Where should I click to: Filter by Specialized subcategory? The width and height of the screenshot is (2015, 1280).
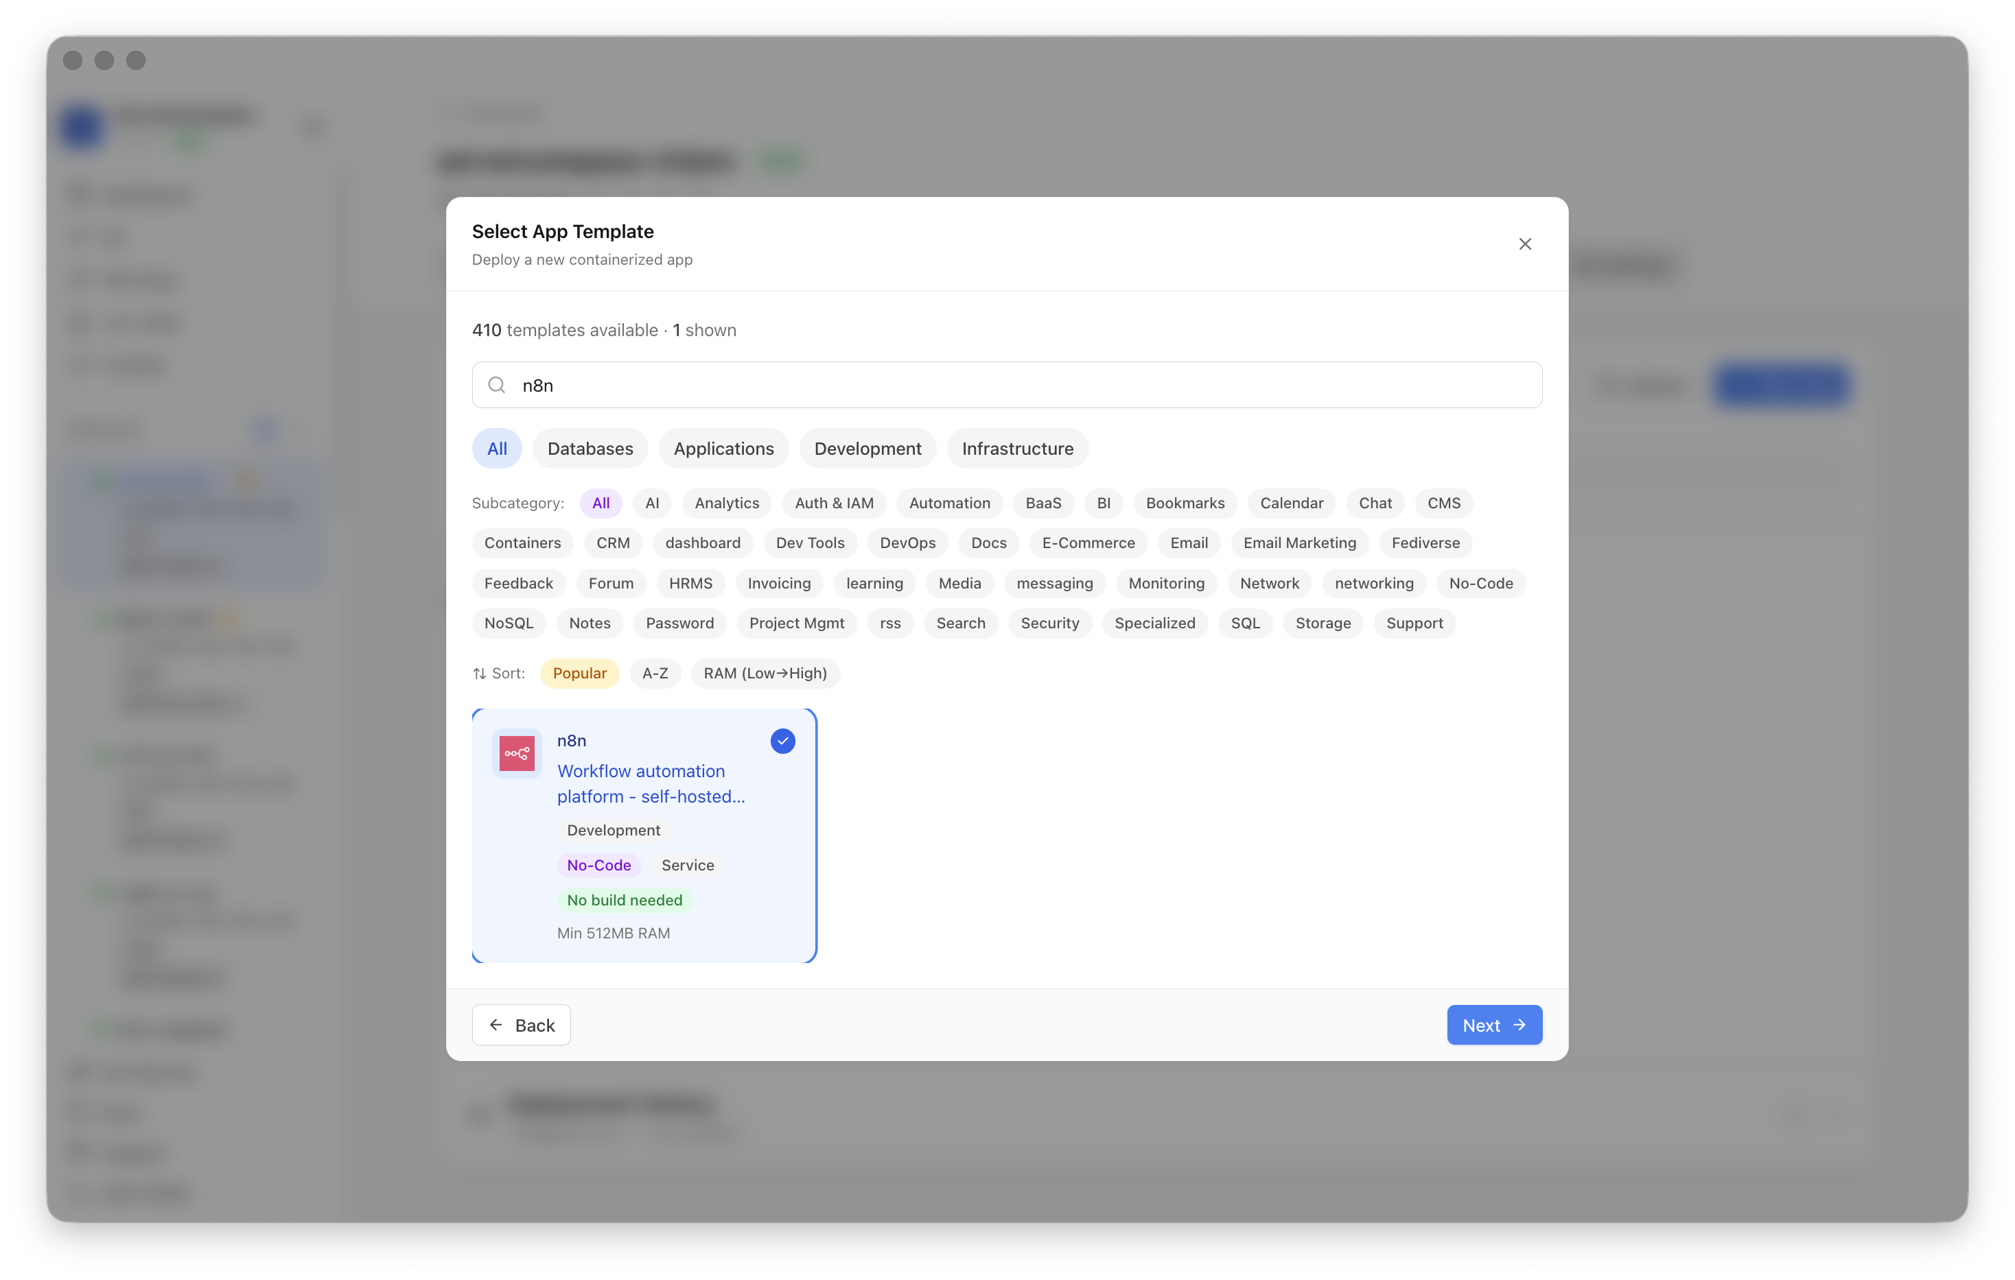click(1154, 624)
